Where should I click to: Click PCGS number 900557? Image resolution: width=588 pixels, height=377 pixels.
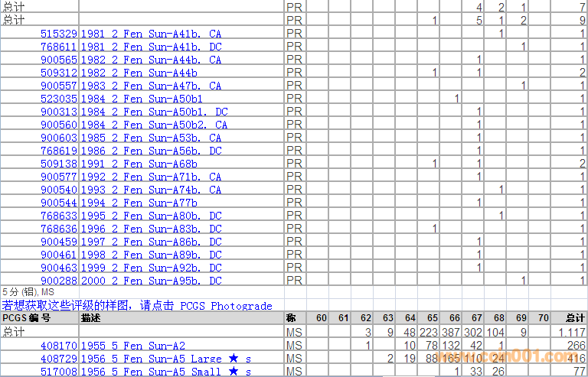pos(58,86)
